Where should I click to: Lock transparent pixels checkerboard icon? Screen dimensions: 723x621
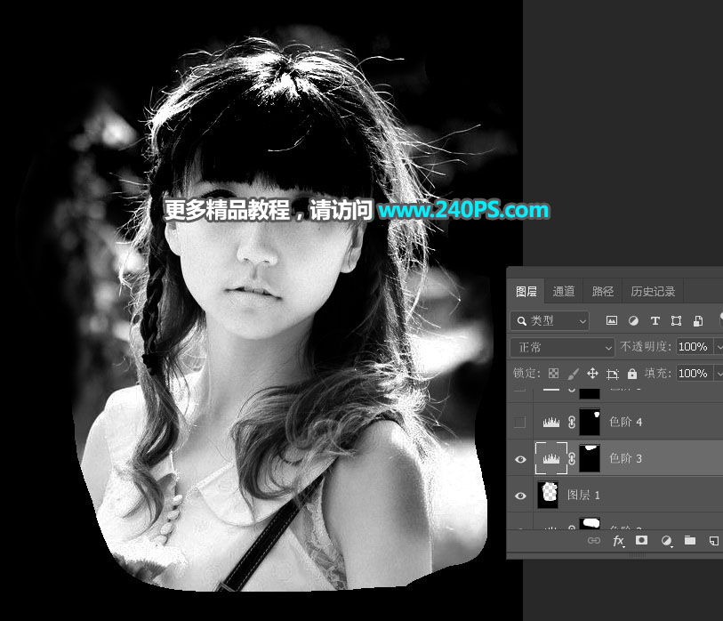(553, 374)
